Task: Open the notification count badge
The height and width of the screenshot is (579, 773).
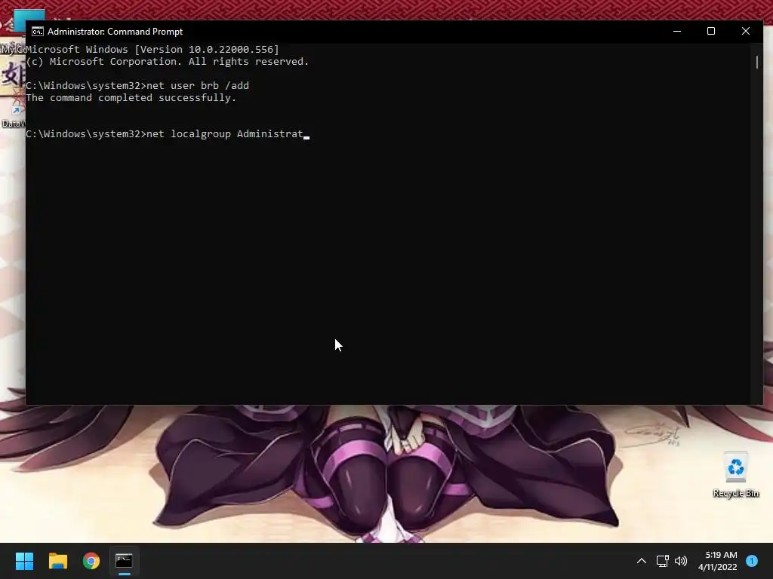Action: 752,561
